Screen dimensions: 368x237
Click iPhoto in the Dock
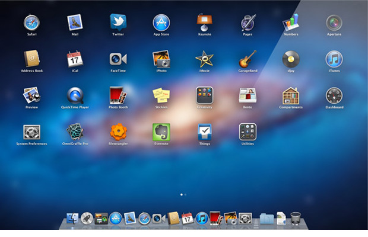pos(231,218)
